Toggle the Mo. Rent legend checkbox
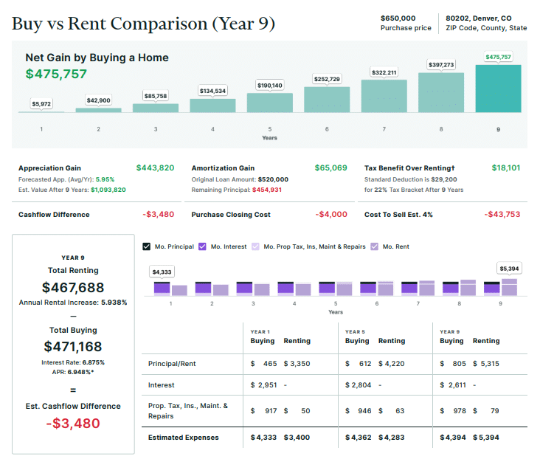This screenshot has width=540, height=459. point(375,246)
